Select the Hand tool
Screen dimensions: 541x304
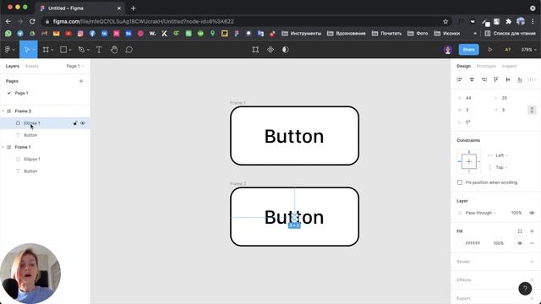point(114,50)
